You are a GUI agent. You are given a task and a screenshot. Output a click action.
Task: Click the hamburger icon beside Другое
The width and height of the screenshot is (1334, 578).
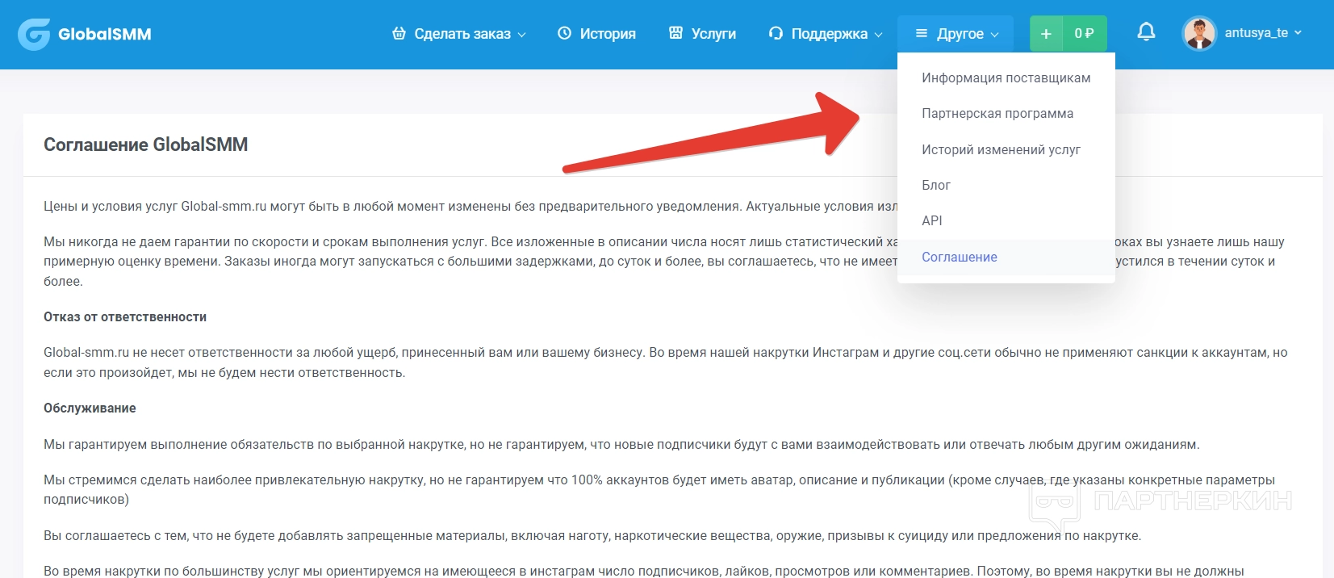(922, 33)
